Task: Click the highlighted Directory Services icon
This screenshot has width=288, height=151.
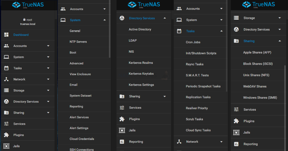Action: (122, 18)
